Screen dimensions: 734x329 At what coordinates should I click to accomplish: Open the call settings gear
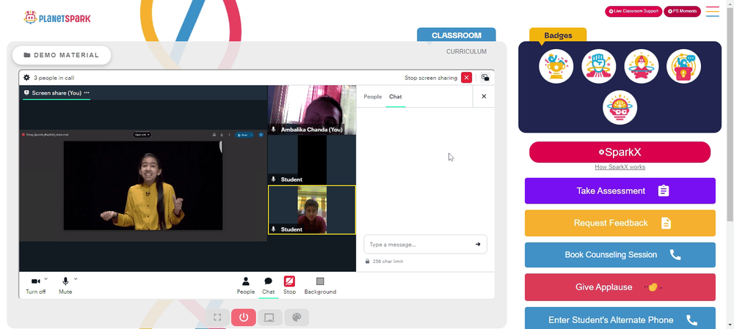pos(26,78)
